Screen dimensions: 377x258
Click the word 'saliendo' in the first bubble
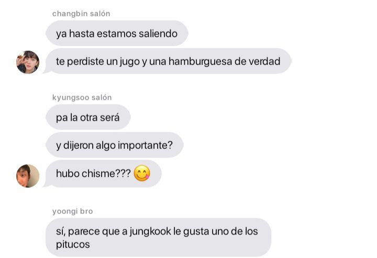point(158,34)
